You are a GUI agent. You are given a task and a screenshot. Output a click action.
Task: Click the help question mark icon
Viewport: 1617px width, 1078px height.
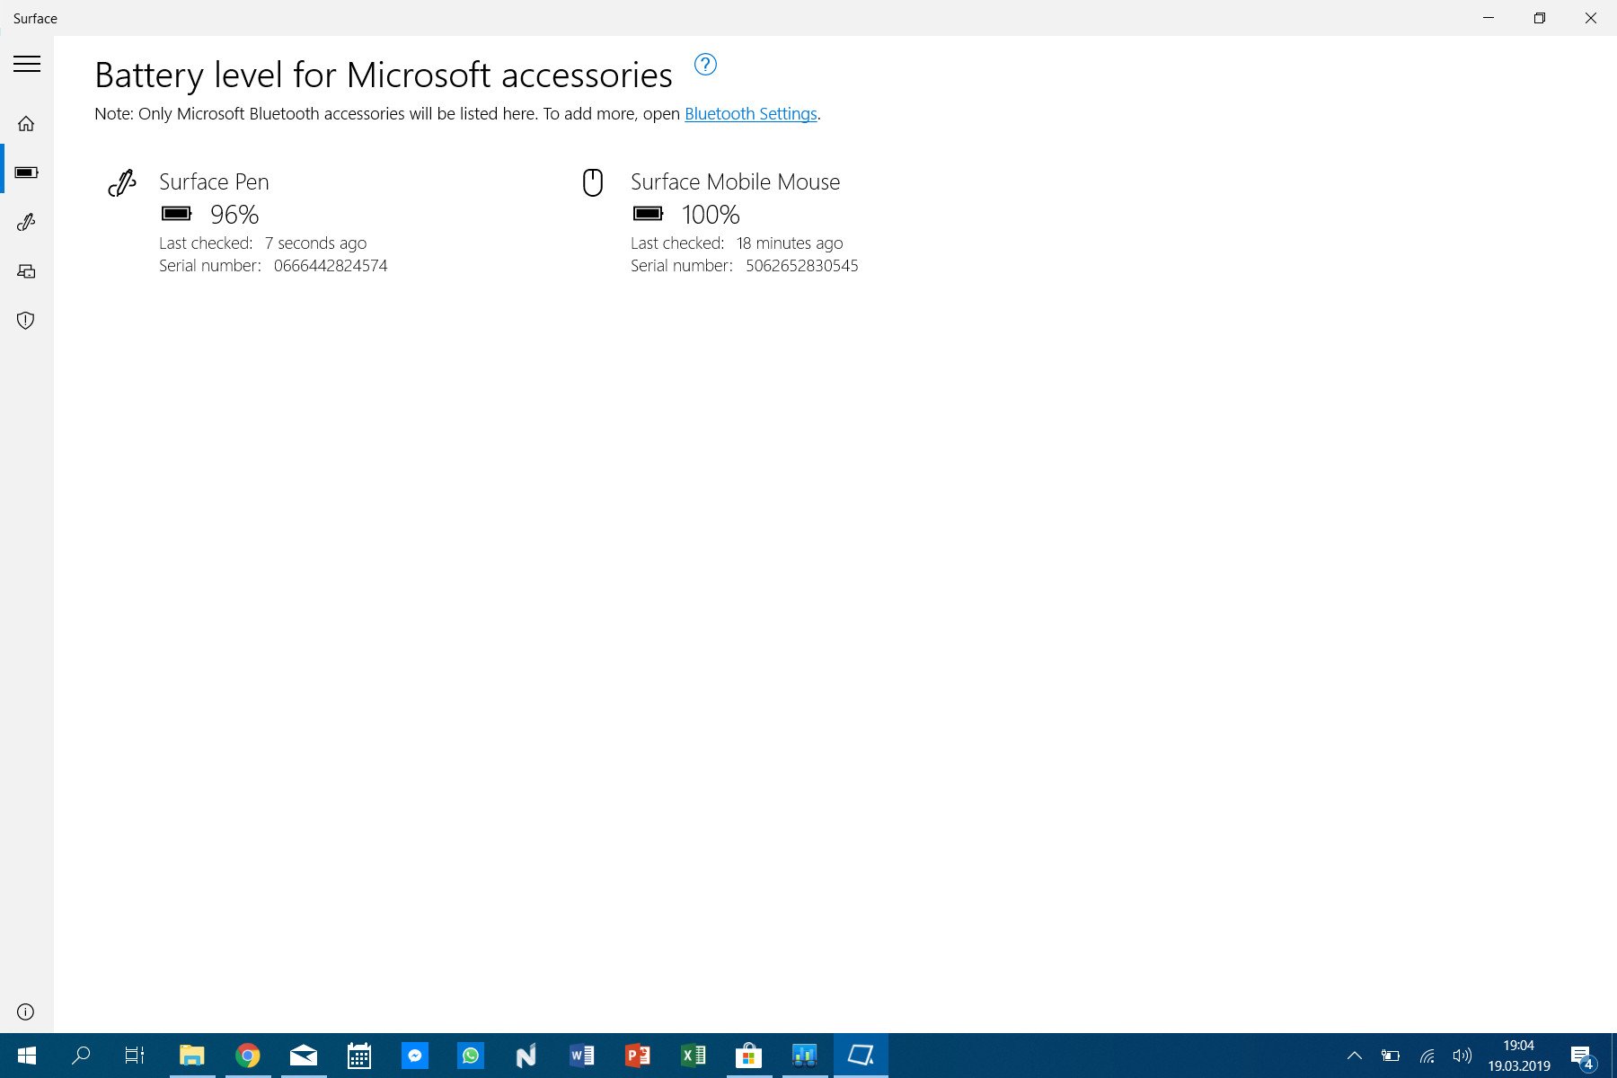click(x=705, y=65)
